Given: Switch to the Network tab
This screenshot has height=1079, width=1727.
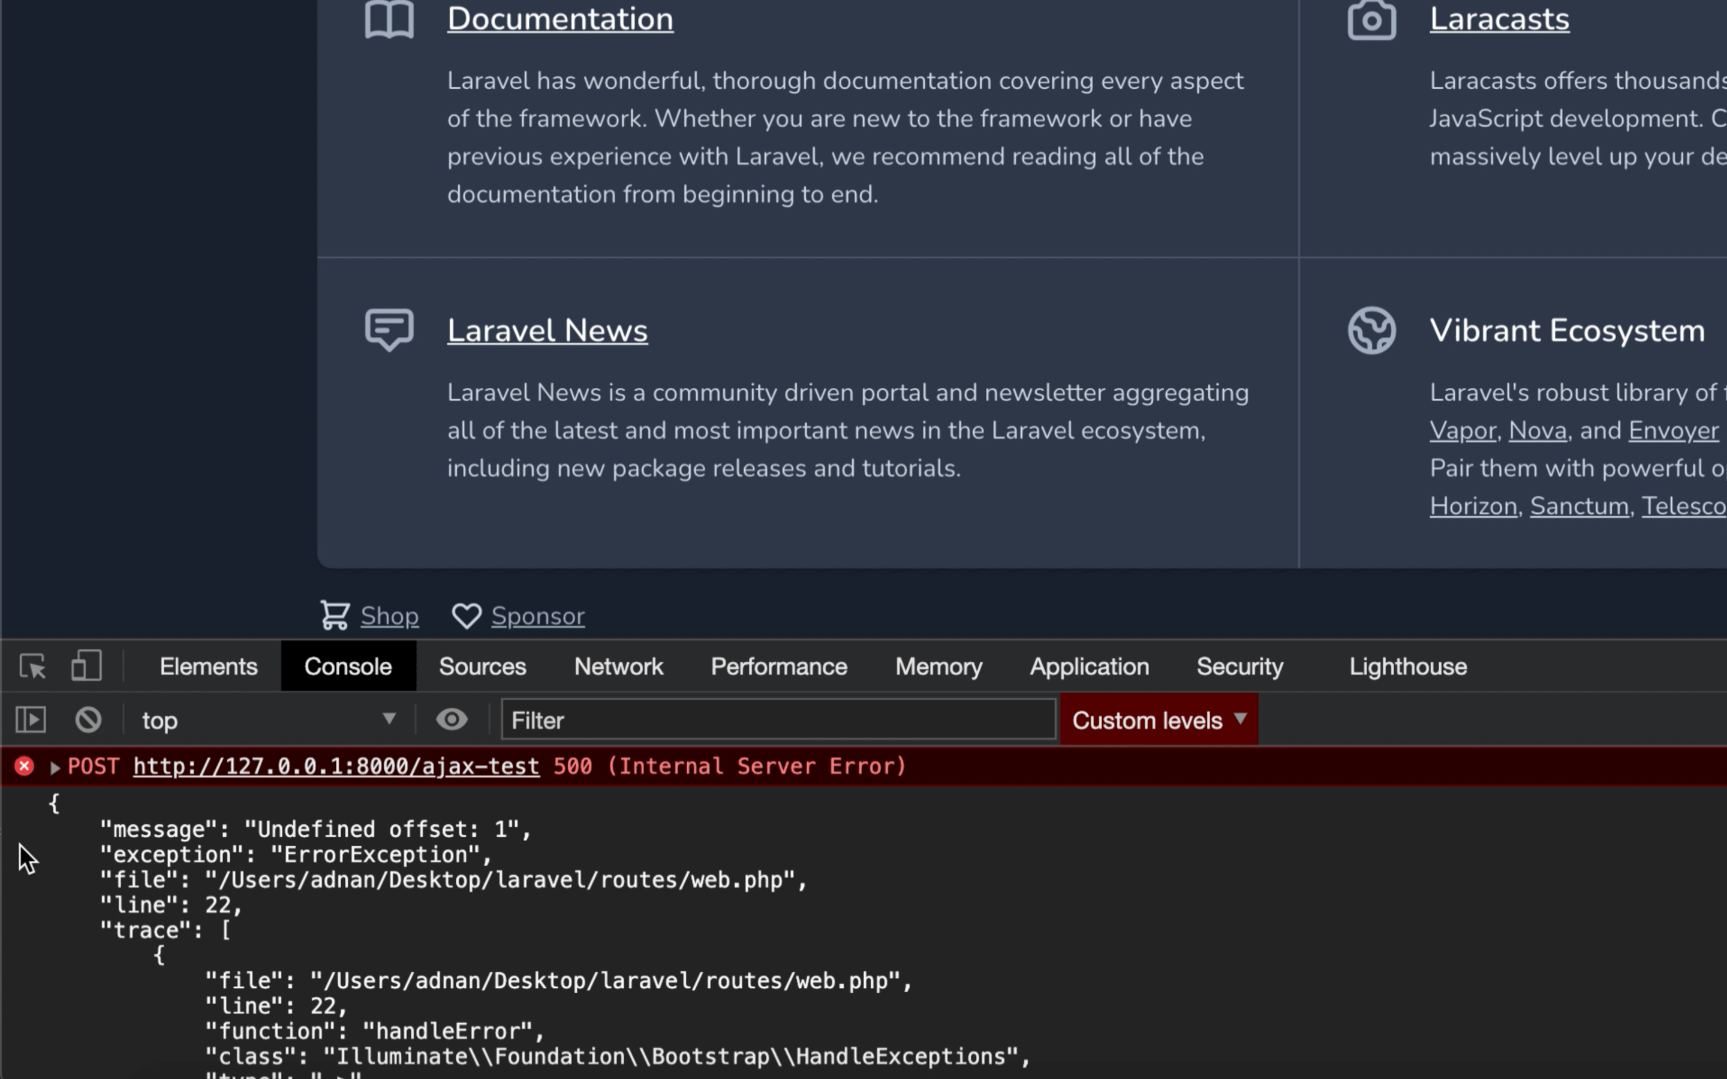Looking at the screenshot, I should (x=619, y=667).
